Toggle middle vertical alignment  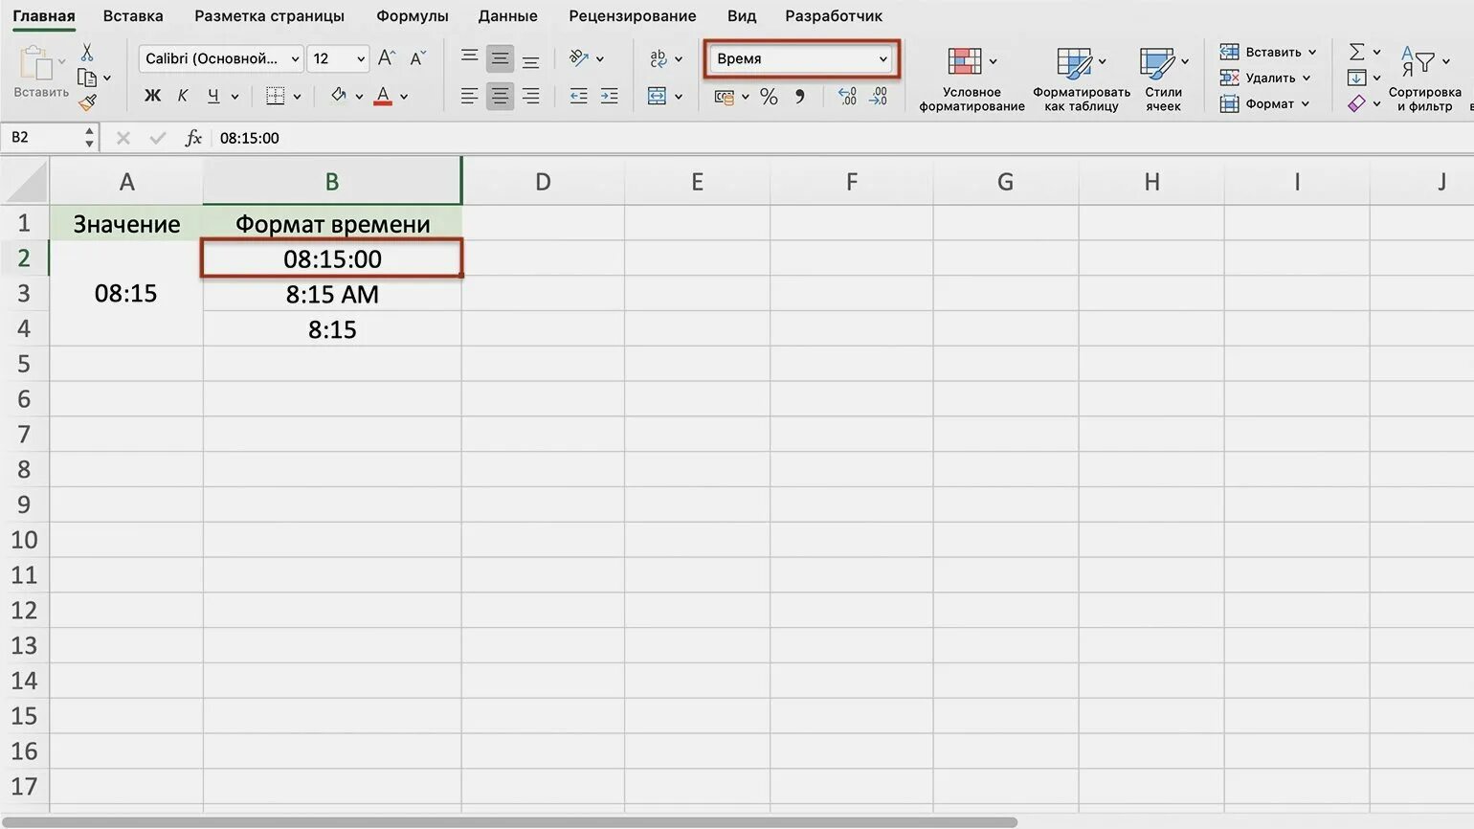[x=500, y=58]
